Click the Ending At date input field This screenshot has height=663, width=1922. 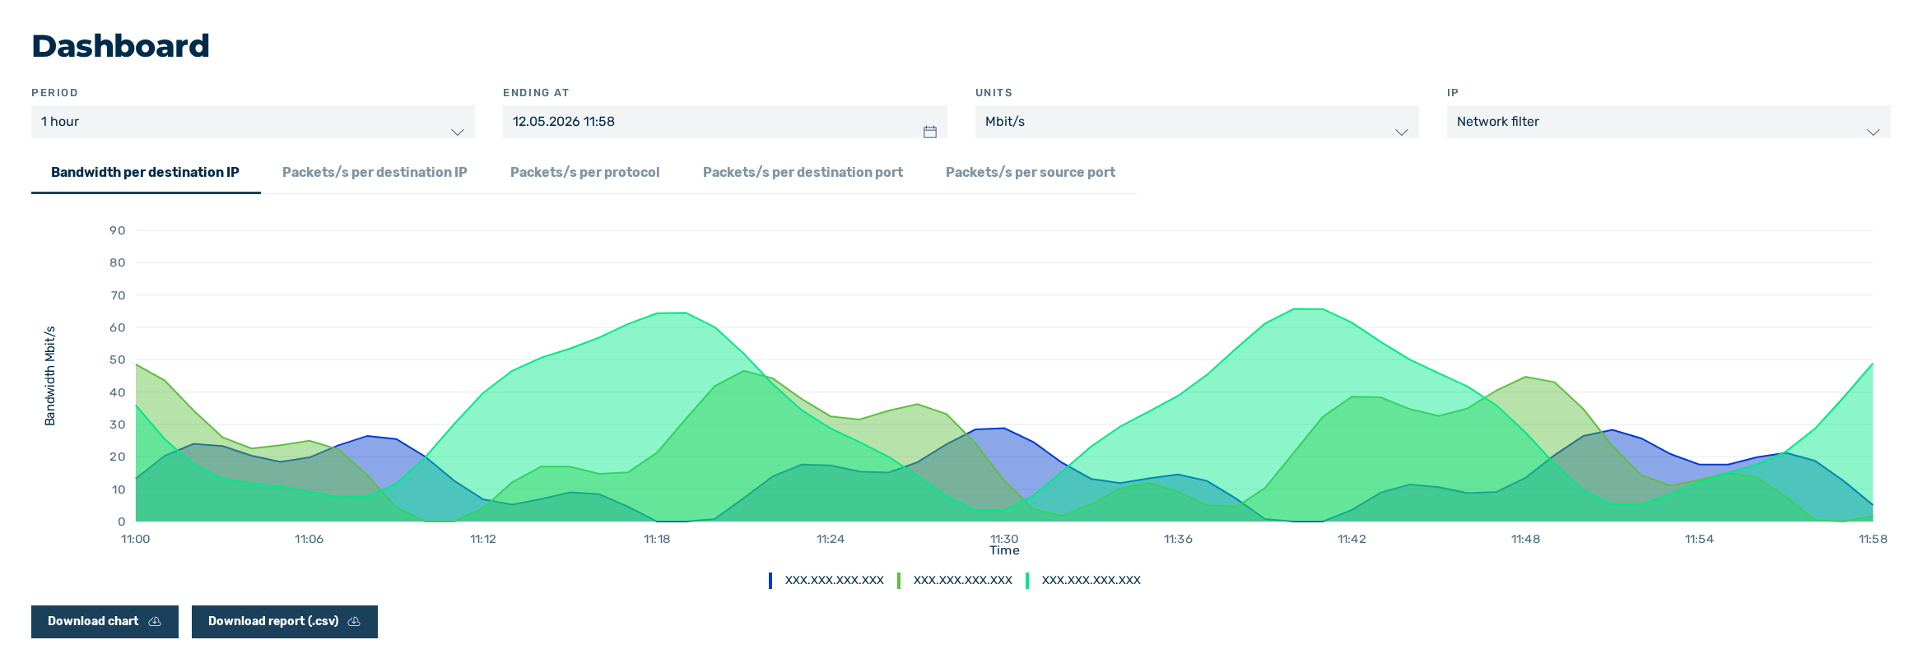coord(724,122)
